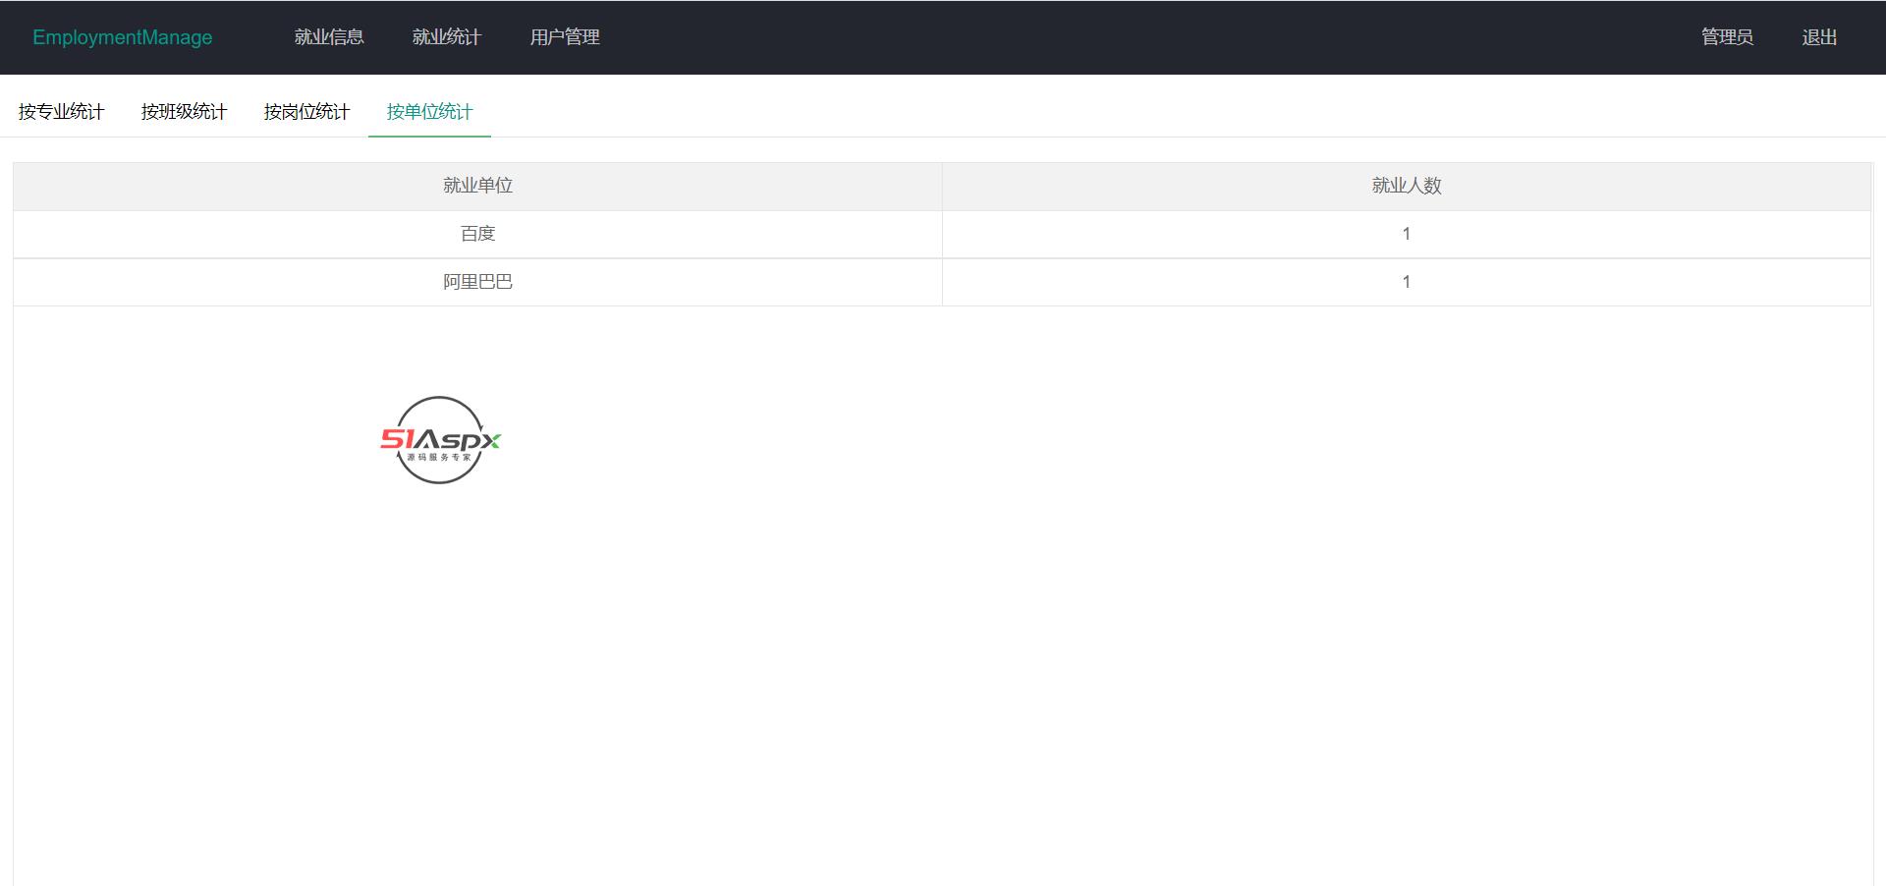The height and width of the screenshot is (886, 1886).
Task: Select the 按单位统计 tab
Action: click(429, 112)
